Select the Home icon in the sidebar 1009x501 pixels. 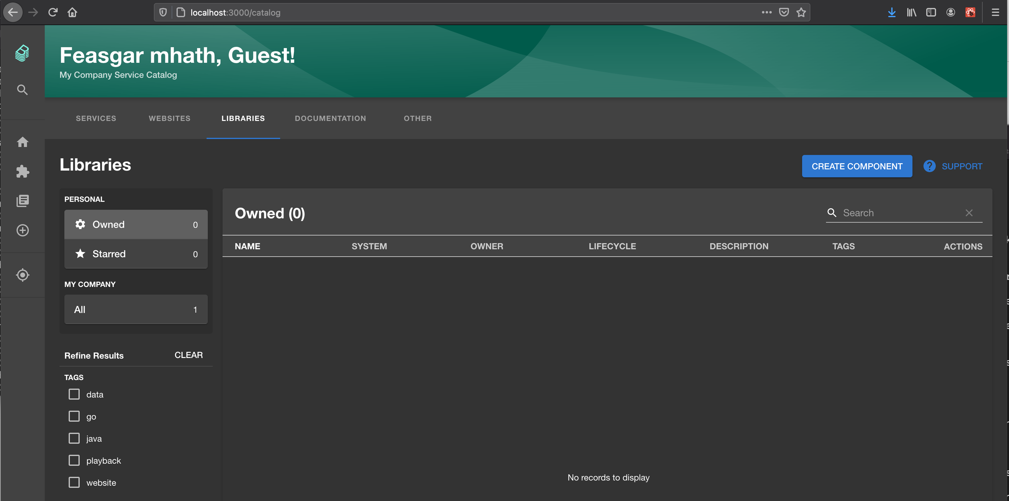[x=22, y=142]
